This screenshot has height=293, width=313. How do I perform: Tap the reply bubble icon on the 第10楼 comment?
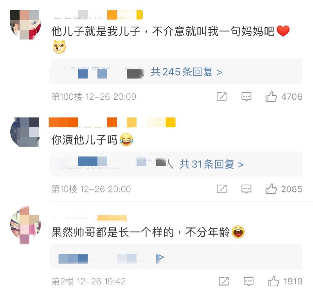[246, 189]
